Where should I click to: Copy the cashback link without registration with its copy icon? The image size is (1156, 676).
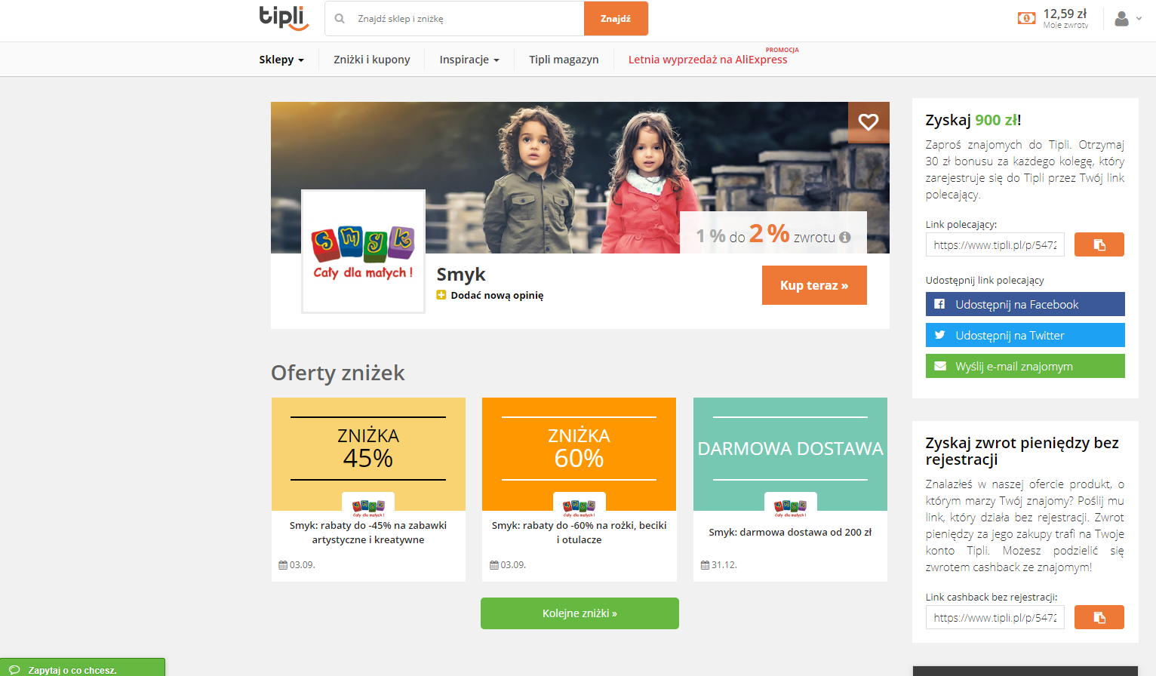click(x=1099, y=617)
